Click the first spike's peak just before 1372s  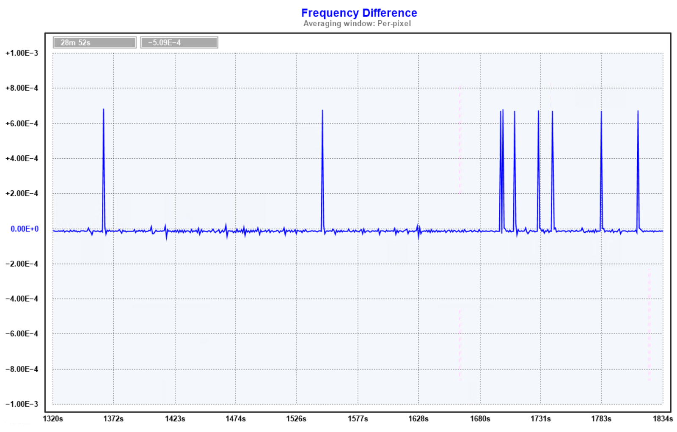[x=103, y=110]
